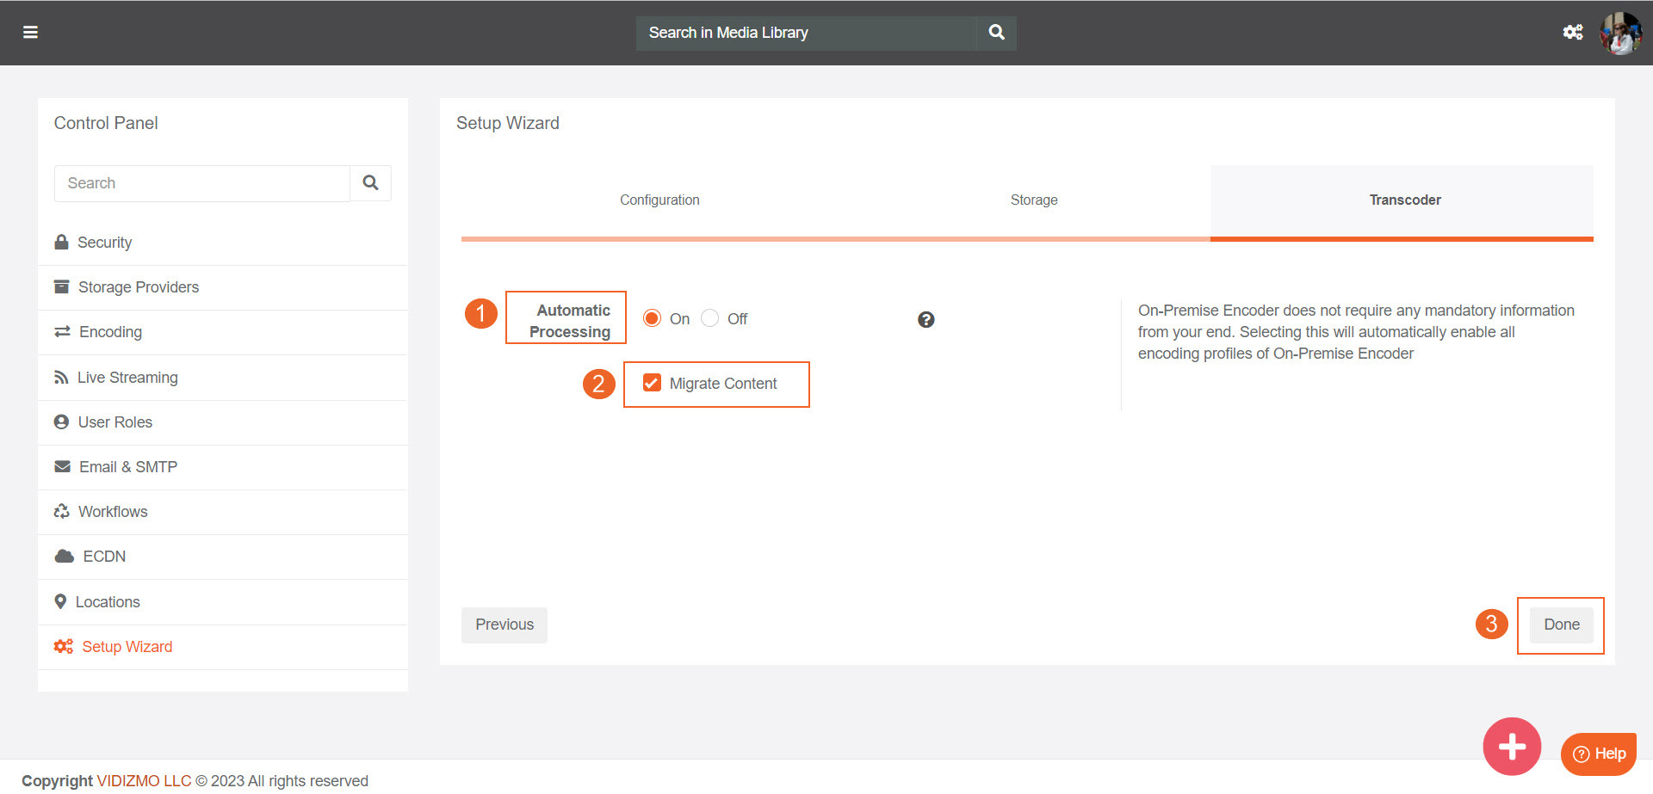Viewport: 1653px width, 794px height.
Task: Open the settings gears icon in header
Action: (1572, 33)
